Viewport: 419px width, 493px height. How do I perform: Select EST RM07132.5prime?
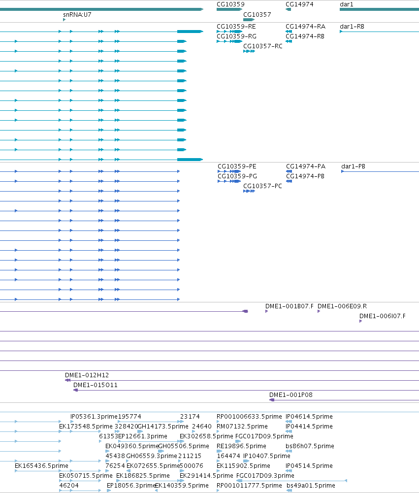242,427
